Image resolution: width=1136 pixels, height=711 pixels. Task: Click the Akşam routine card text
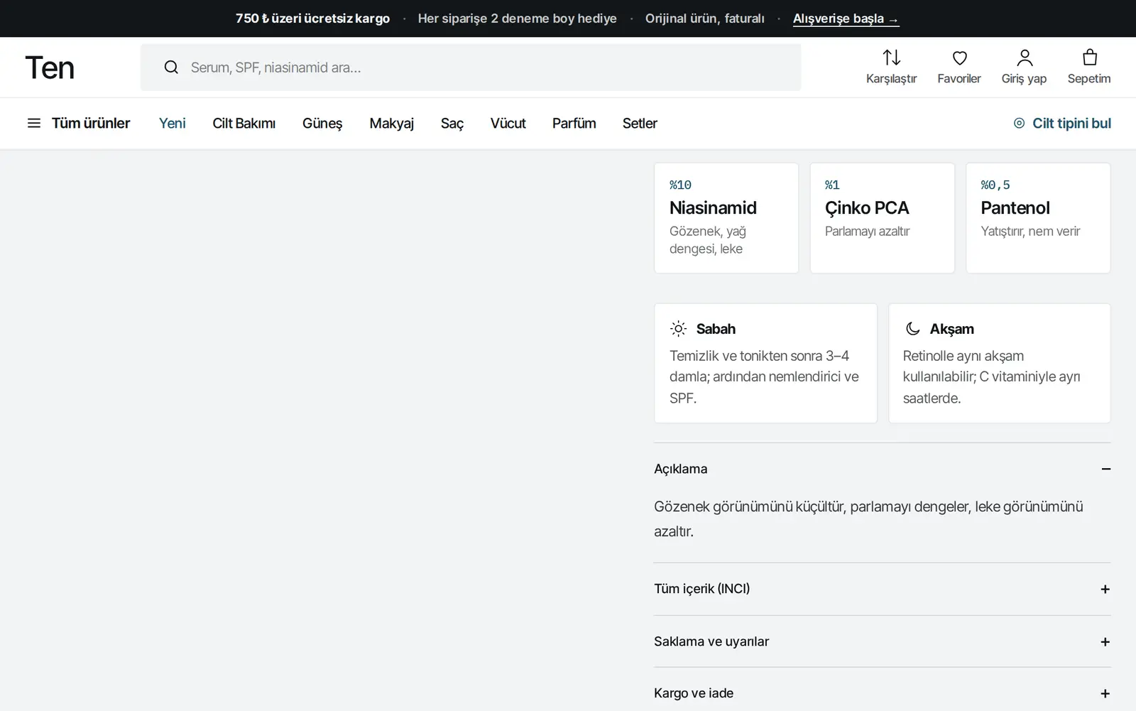pyautogui.click(x=992, y=377)
